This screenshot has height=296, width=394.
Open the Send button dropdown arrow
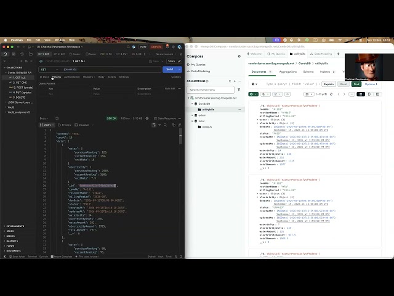click(x=179, y=70)
